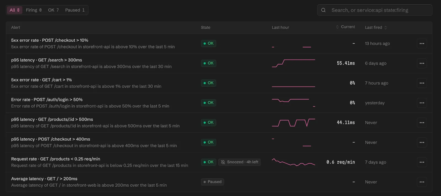Click OK badge on Request rate GET /products row
The height and width of the screenshot is (196, 441).
[x=208, y=162]
